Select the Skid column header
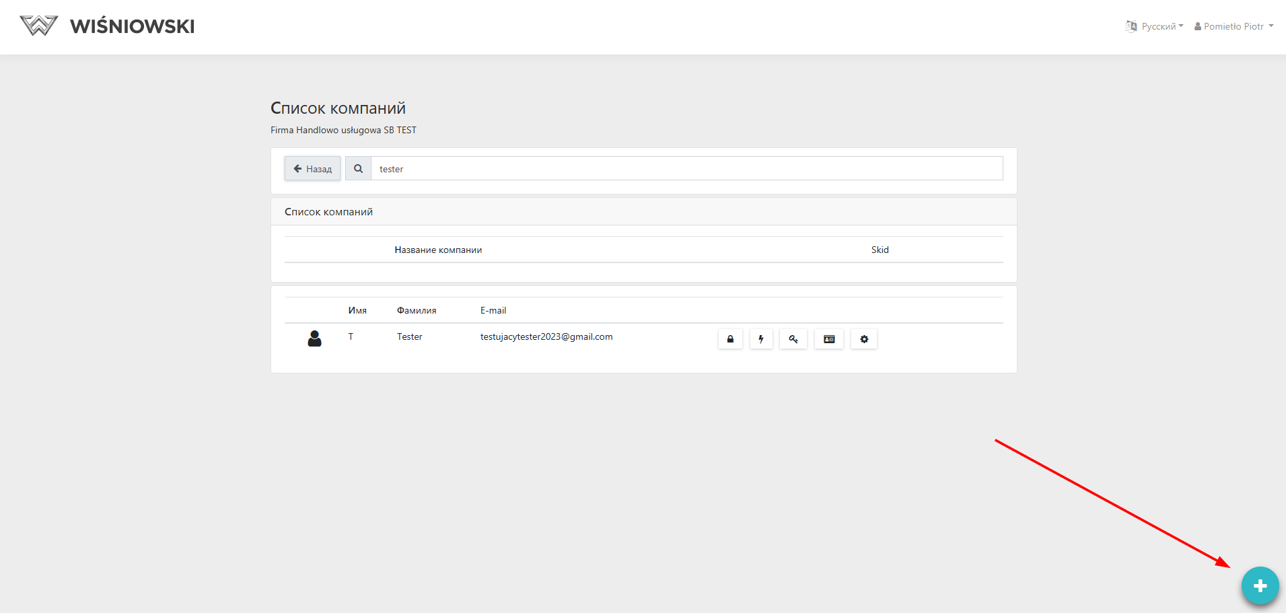1286x613 pixels. [880, 250]
